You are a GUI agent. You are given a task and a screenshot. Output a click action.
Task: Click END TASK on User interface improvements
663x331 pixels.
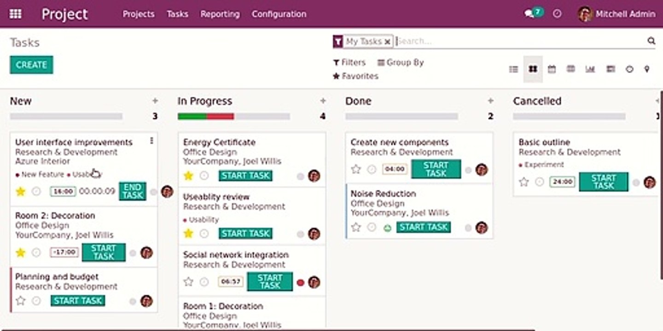coord(133,191)
